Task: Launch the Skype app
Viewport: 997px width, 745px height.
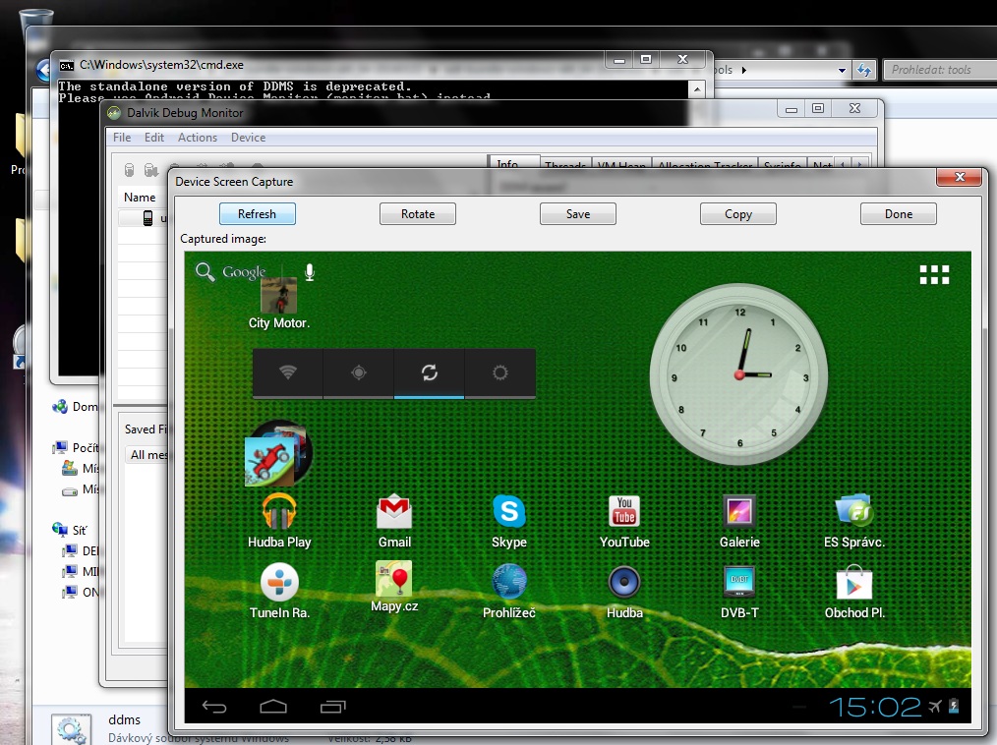Action: (509, 521)
